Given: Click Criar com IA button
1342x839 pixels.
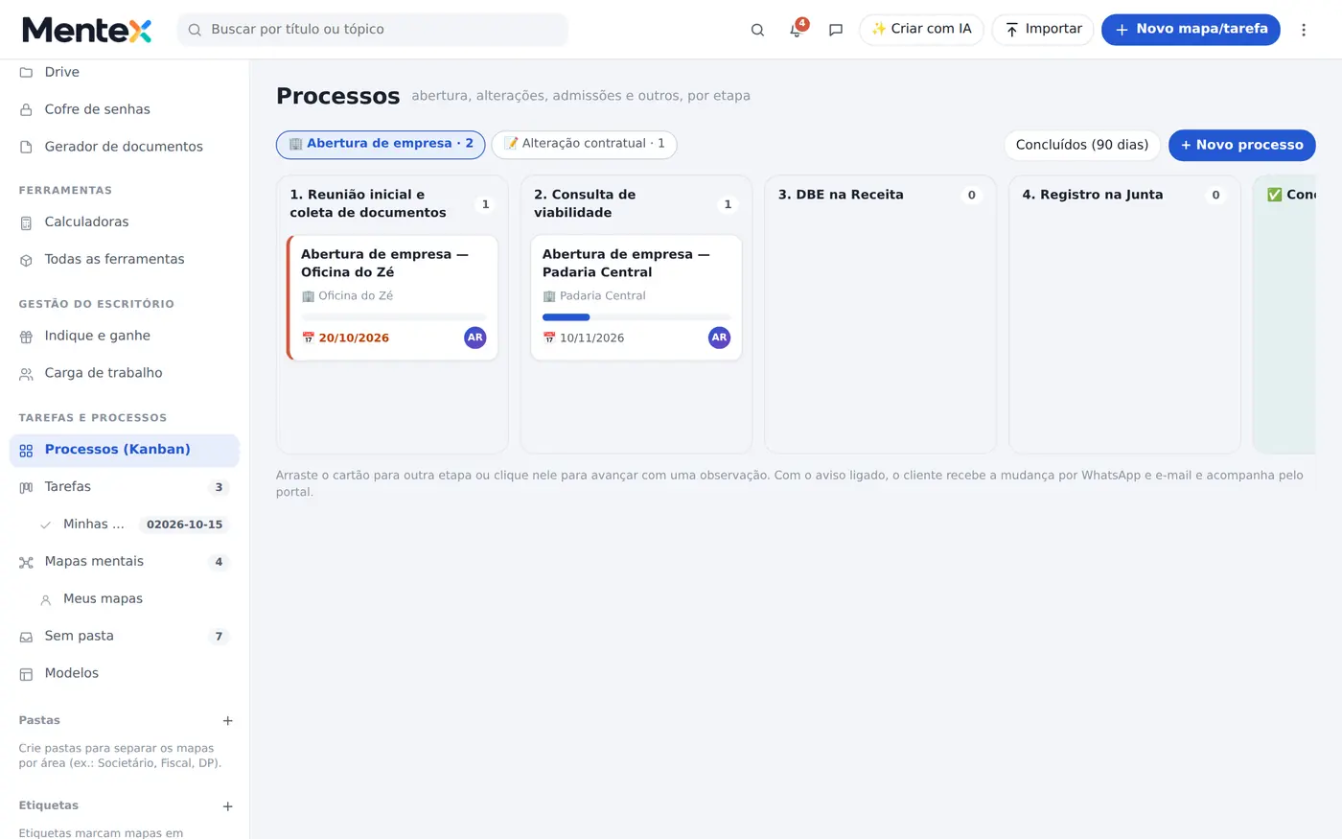Looking at the screenshot, I should (921, 30).
